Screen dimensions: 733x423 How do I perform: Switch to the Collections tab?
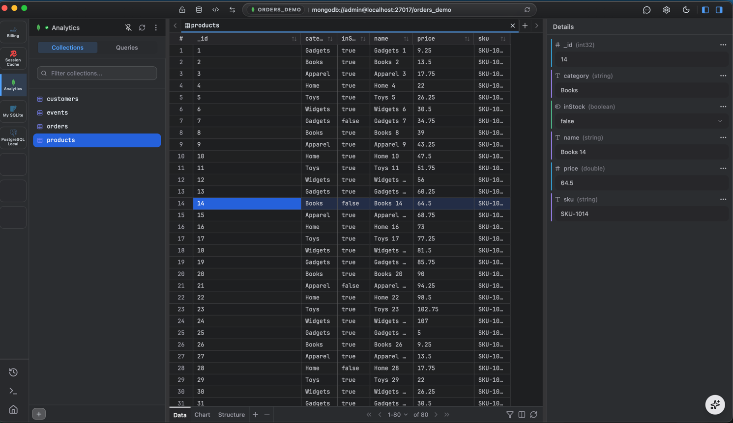[x=68, y=48]
